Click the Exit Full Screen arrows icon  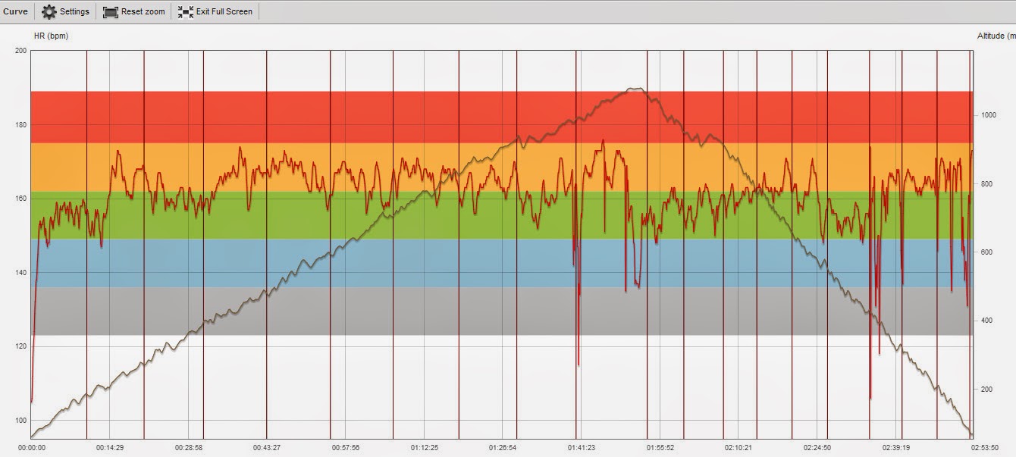[x=186, y=12]
